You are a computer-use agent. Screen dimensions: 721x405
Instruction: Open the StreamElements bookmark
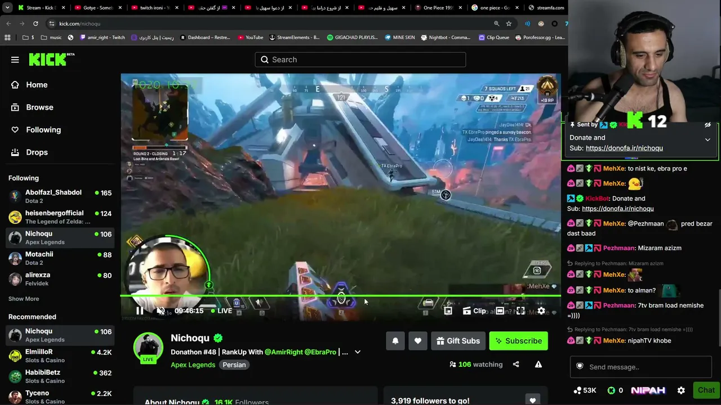click(294, 38)
